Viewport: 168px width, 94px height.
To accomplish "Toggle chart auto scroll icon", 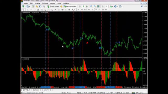I will click(x=103, y=6).
